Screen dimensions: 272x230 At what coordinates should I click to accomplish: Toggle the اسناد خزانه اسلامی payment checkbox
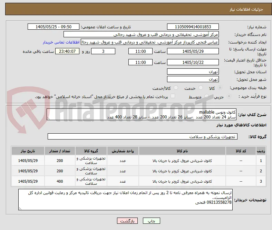point(173,96)
